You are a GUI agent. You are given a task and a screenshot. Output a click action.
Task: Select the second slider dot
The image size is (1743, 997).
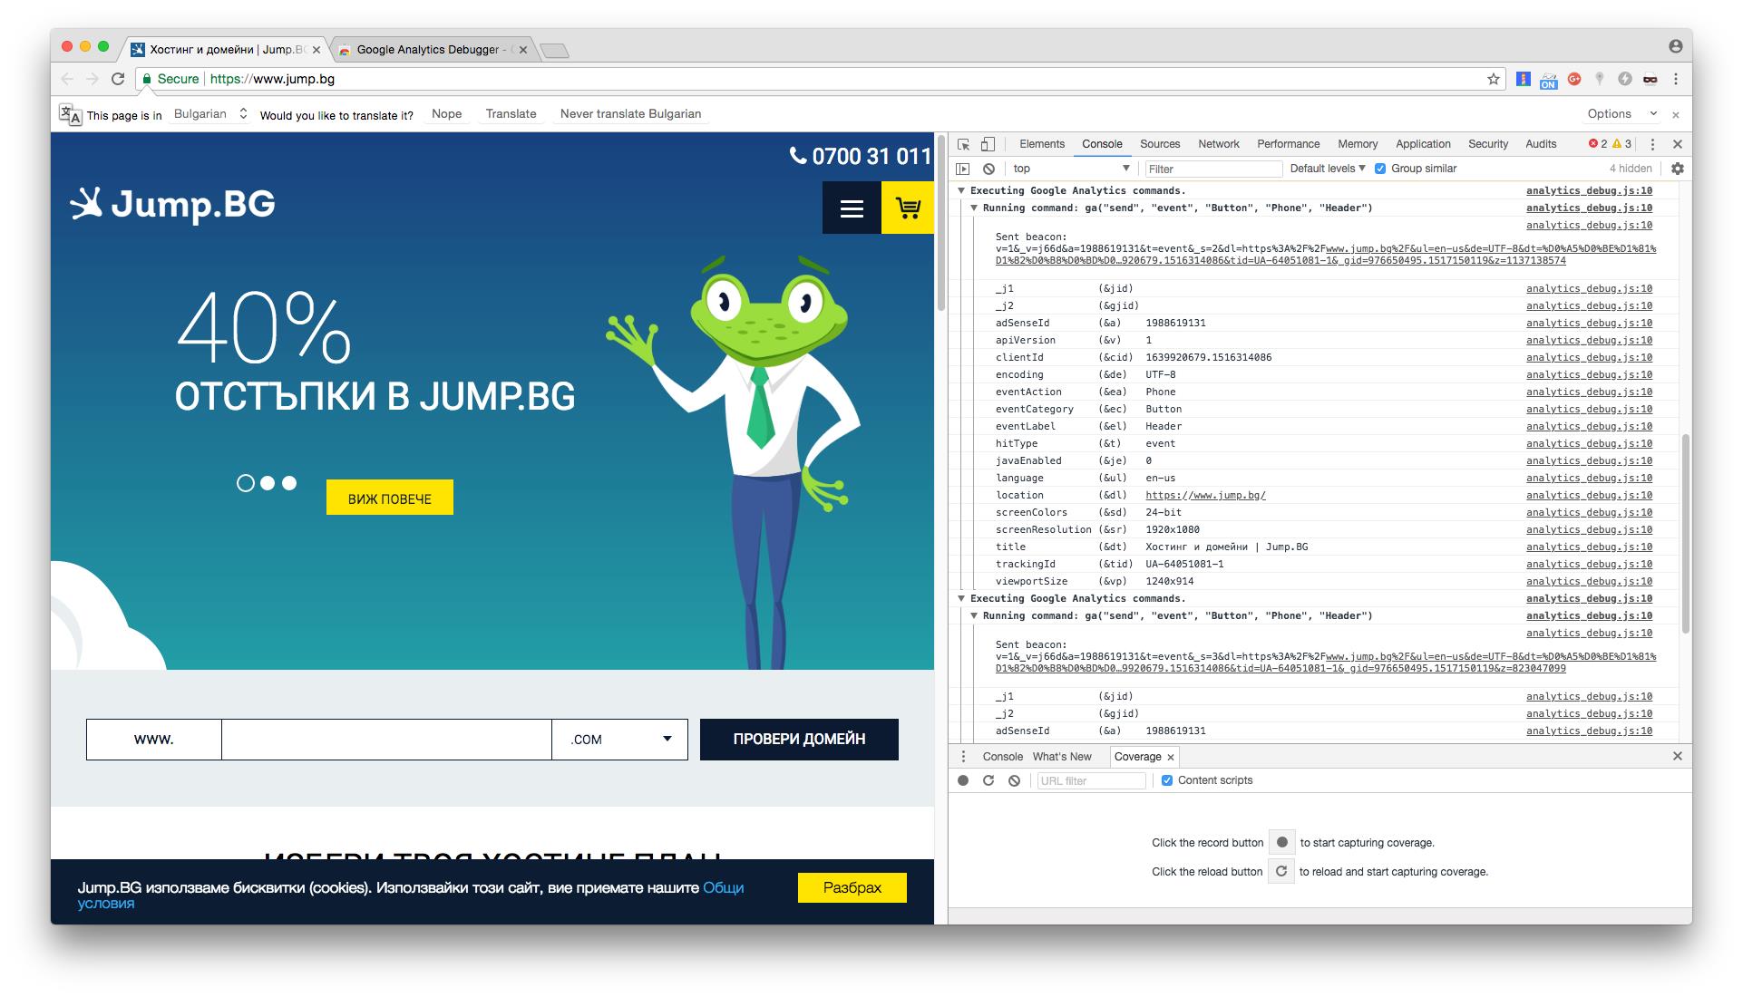pyautogui.click(x=268, y=483)
